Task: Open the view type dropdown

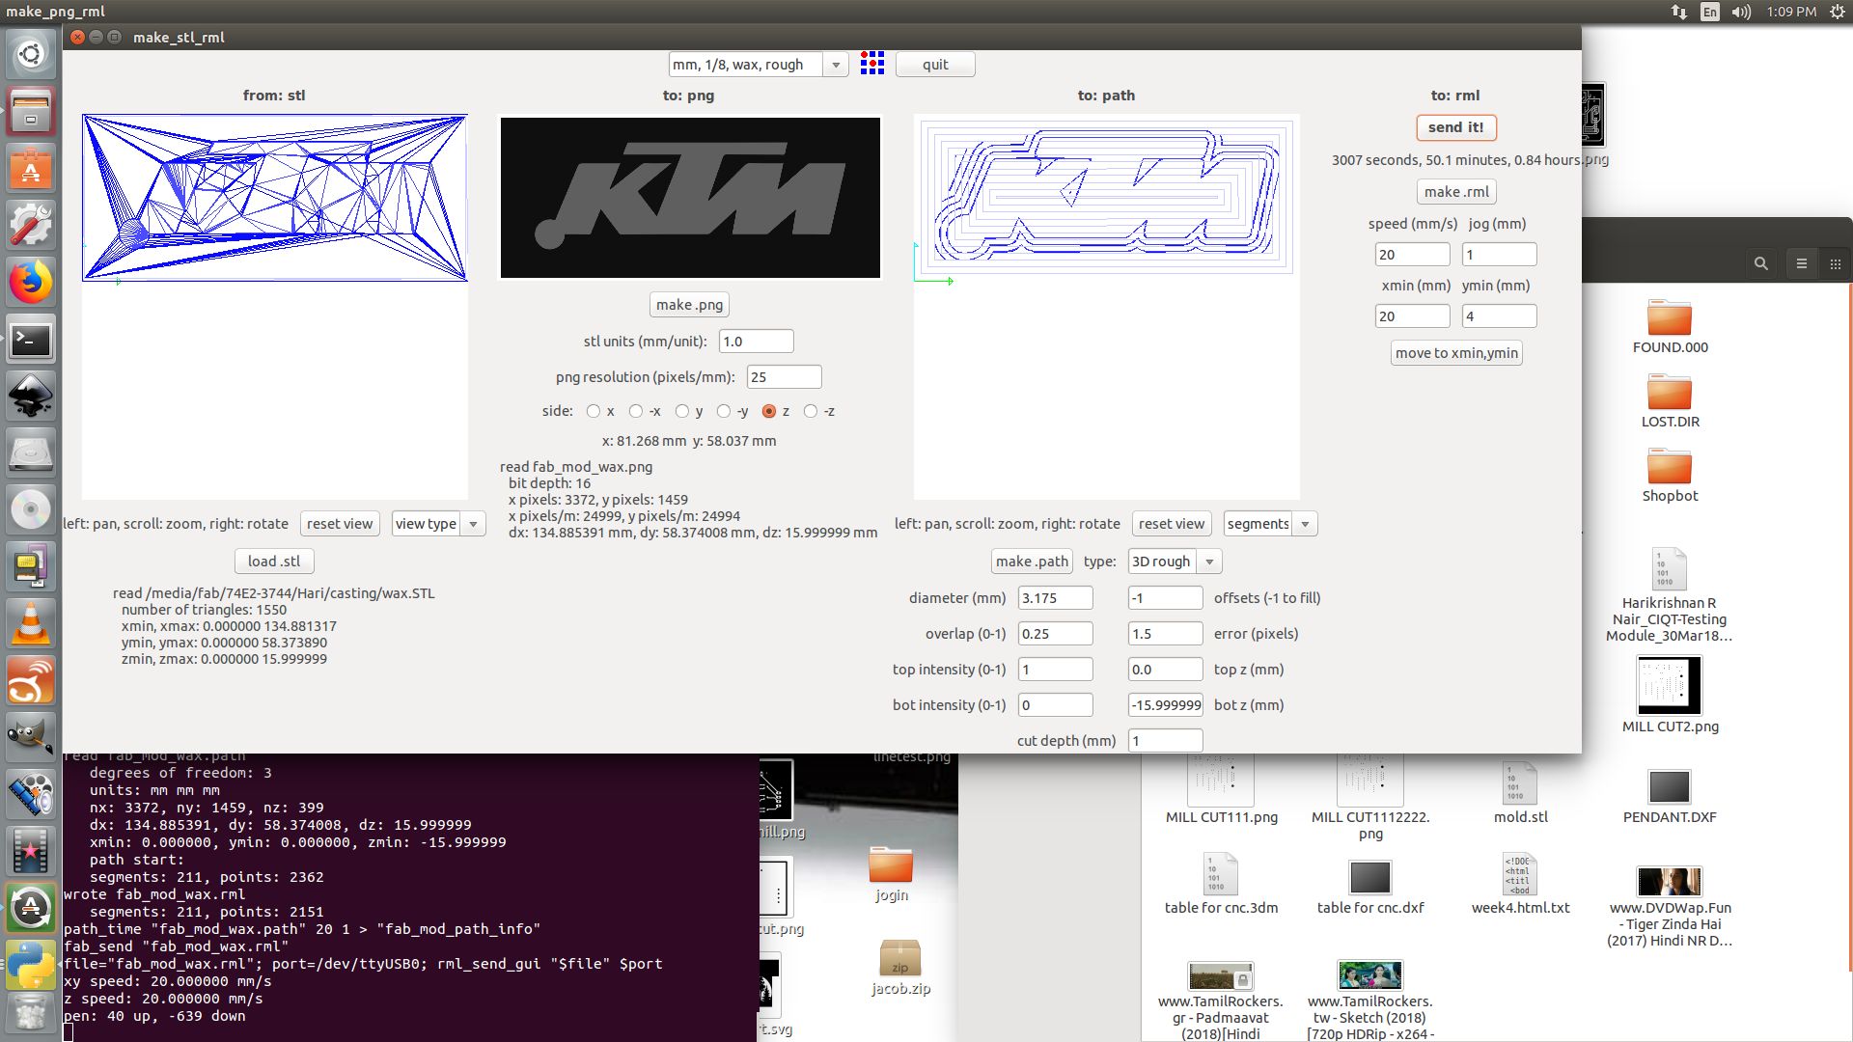Action: pyautogui.click(x=473, y=524)
